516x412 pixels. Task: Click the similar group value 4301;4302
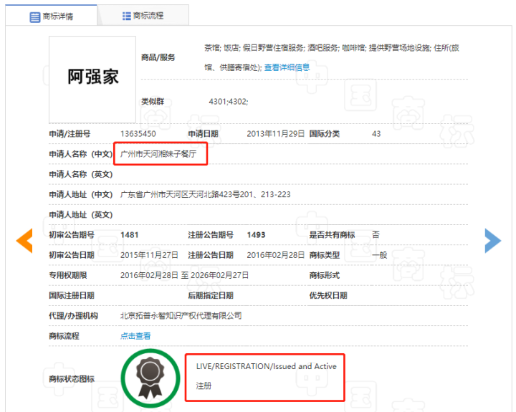tap(228, 102)
